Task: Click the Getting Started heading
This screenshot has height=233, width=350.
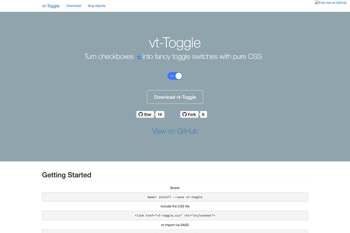Action: click(66, 175)
